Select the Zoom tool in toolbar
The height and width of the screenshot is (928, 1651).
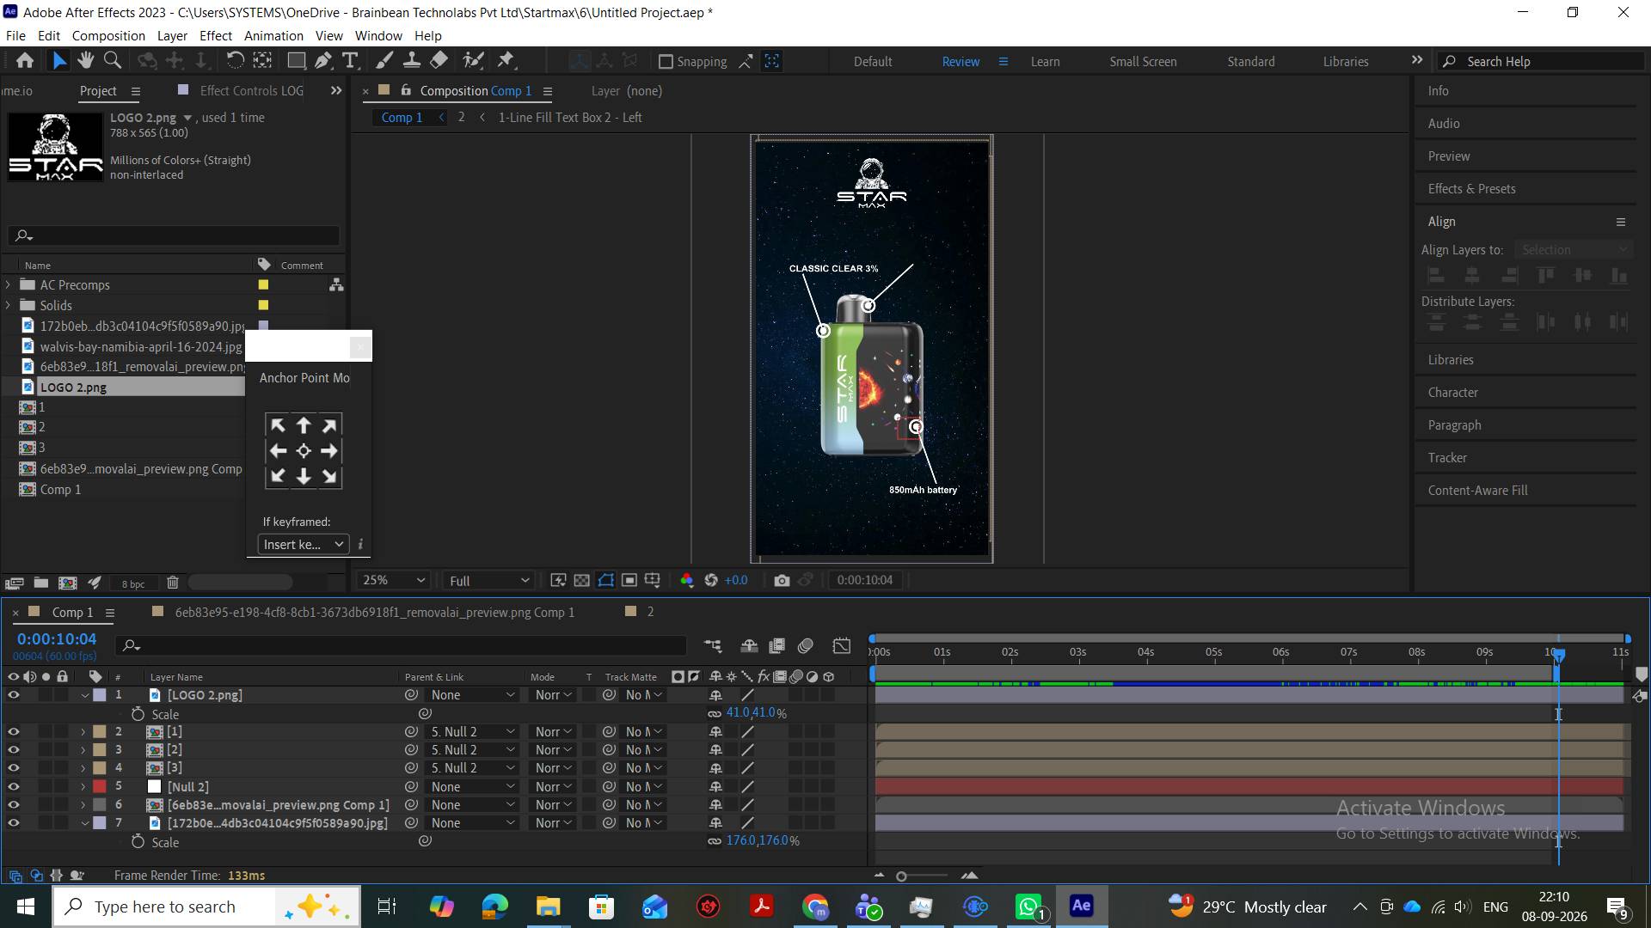(x=112, y=60)
